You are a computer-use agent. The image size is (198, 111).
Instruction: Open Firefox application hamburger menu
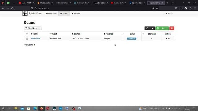(x=195, y=8)
